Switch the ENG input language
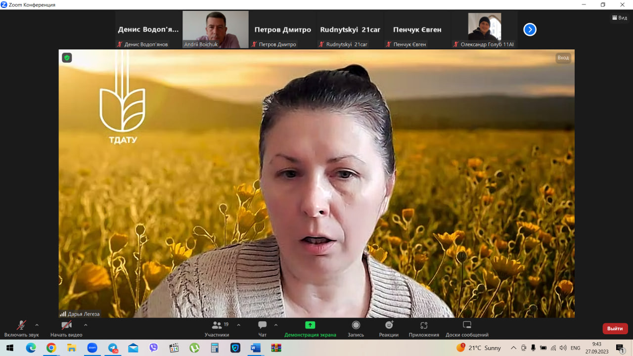The height and width of the screenshot is (356, 633). point(575,348)
